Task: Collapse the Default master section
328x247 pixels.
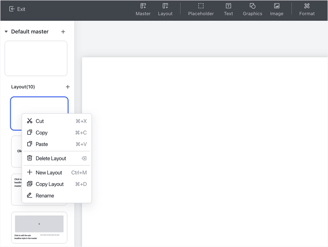Action: pyautogui.click(x=6, y=32)
